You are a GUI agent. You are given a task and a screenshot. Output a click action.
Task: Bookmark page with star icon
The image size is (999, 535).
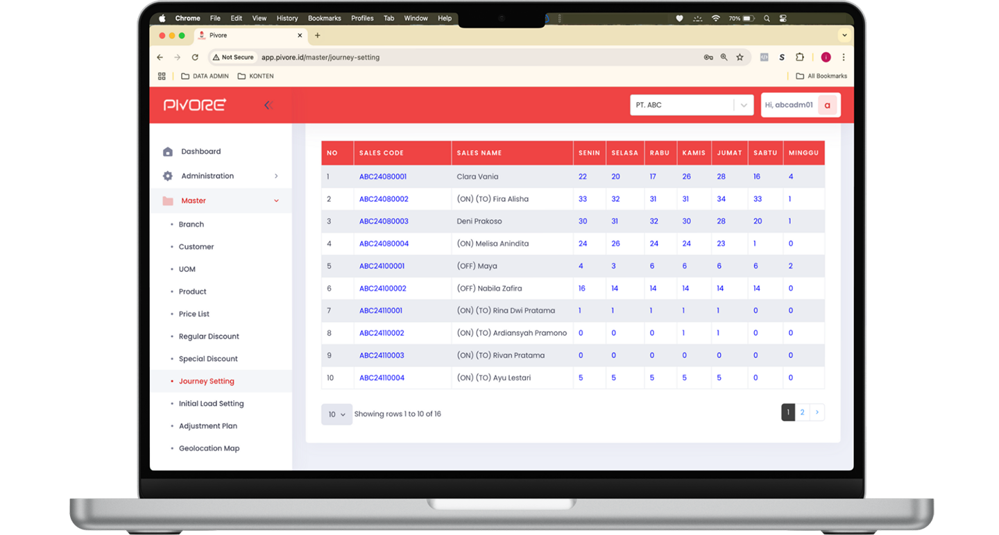coord(740,58)
